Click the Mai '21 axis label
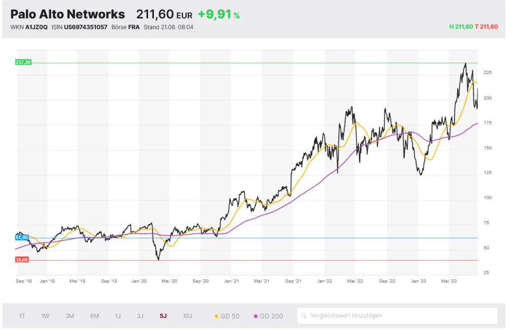This screenshot has height=331, width=507. coord(262,281)
